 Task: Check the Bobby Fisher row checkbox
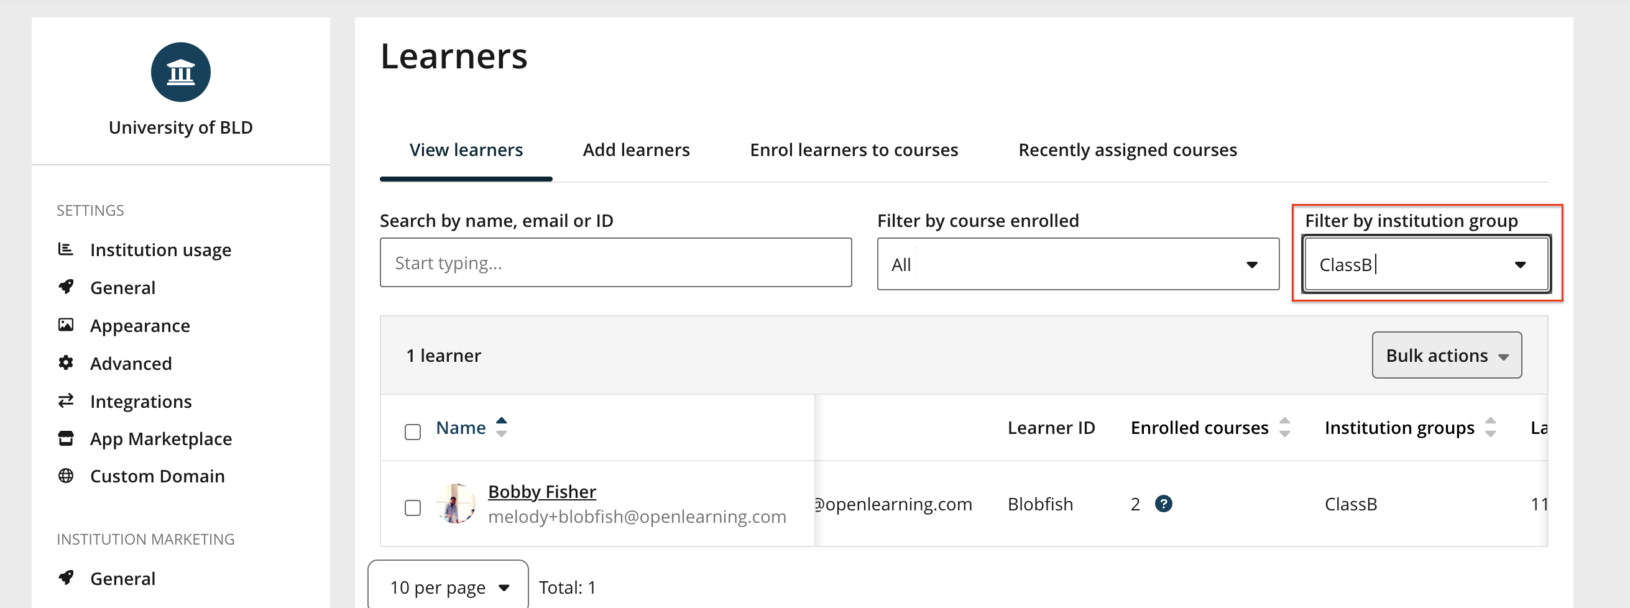click(413, 508)
